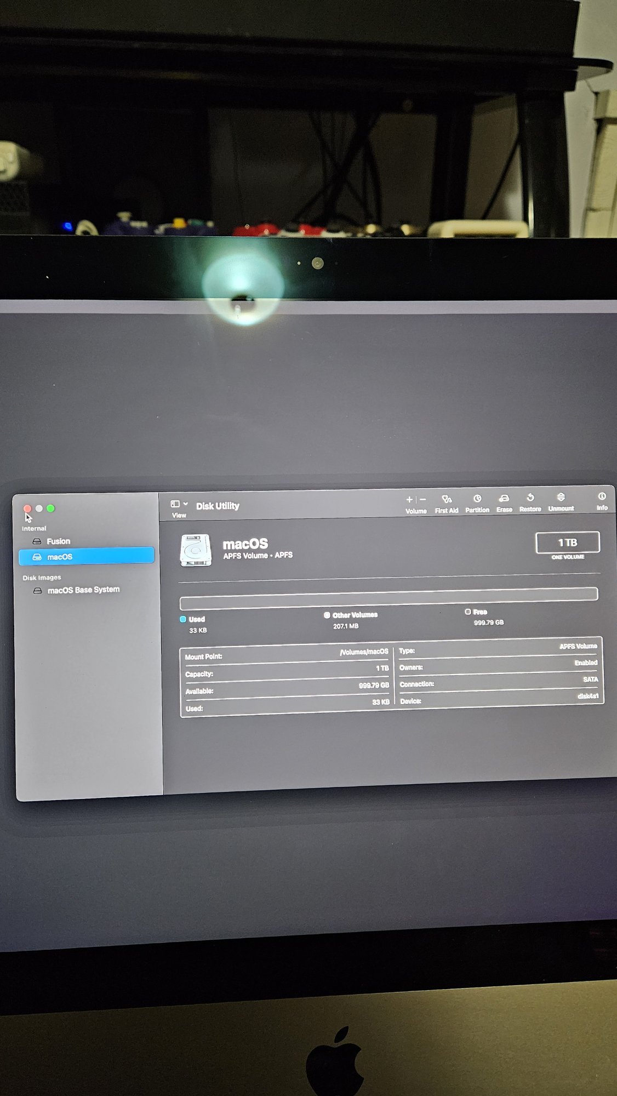Click the Disk Utility window title
This screenshot has height=1096, width=617.
click(x=218, y=506)
